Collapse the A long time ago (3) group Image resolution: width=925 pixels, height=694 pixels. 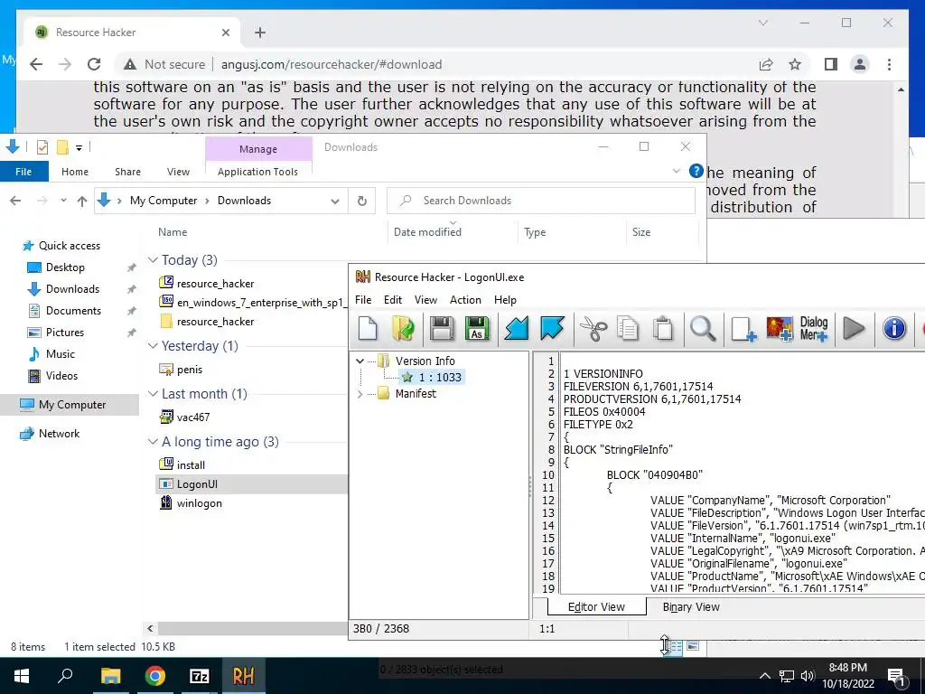(153, 441)
